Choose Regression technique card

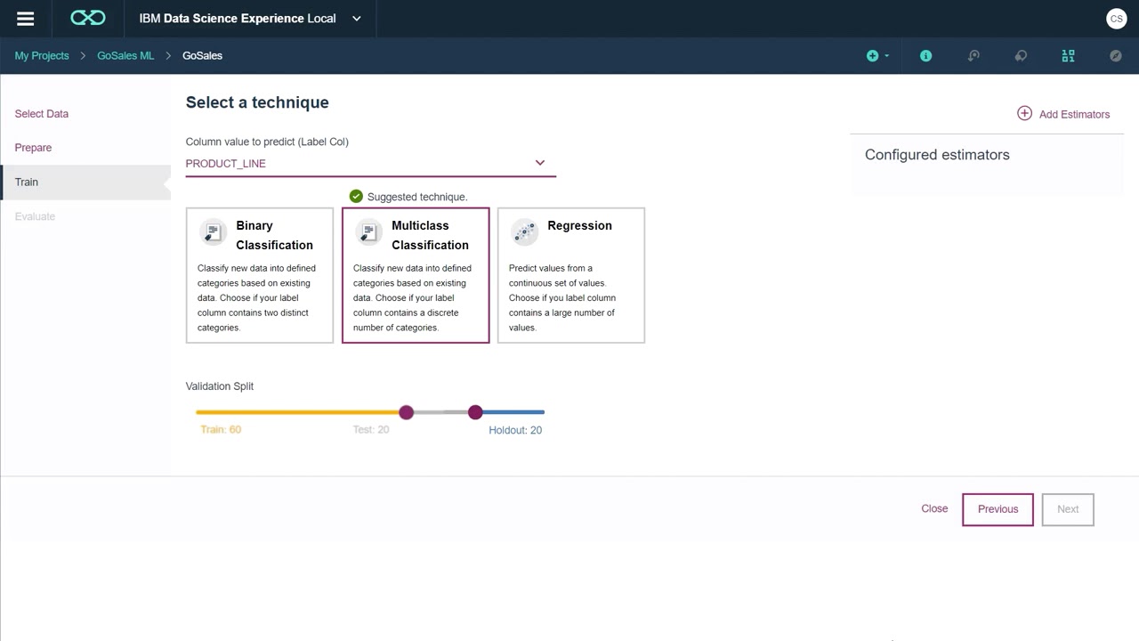[571, 275]
